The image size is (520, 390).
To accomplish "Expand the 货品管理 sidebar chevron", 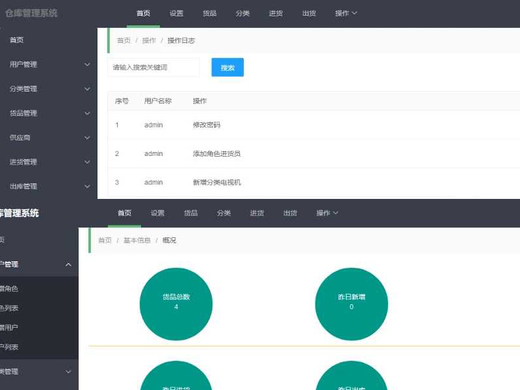I will point(87,113).
